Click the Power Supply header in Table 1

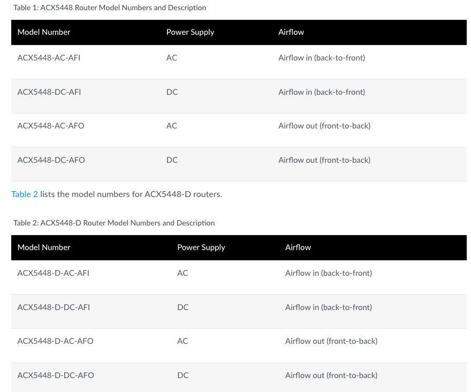coord(190,32)
